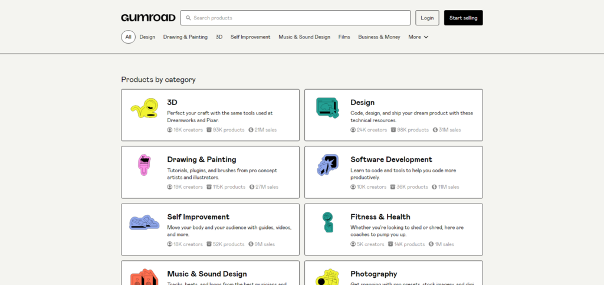The width and height of the screenshot is (604, 285).
Task: Click the teal Design category icon
Action: point(327,108)
